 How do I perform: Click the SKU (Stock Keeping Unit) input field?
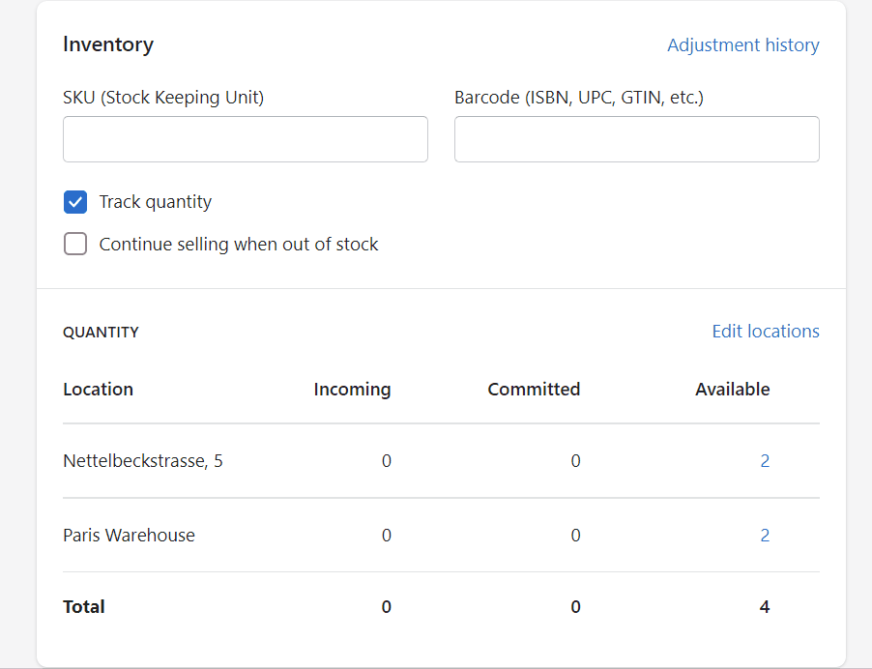click(x=245, y=139)
